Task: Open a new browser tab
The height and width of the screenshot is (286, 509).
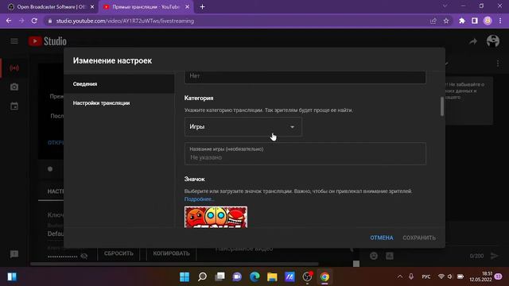Action: 202,7
